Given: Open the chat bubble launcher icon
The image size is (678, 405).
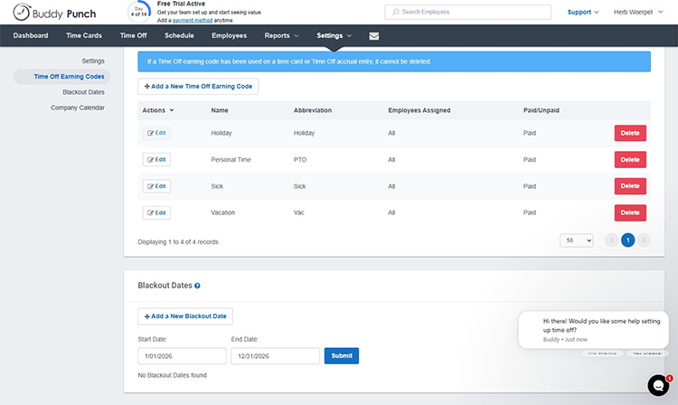Looking at the screenshot, I should [x=659, y=385].
